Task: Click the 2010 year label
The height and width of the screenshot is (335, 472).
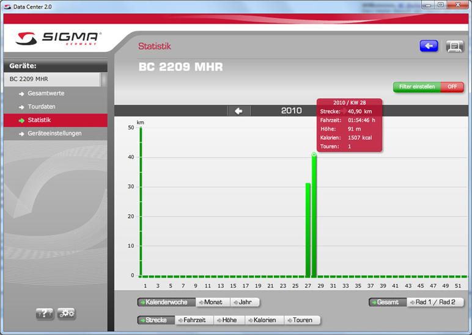Action: click(291, 111)
